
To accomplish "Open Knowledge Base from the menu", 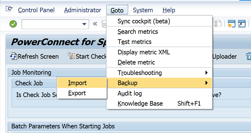I will pyautogui.click(x=140, y=104).
